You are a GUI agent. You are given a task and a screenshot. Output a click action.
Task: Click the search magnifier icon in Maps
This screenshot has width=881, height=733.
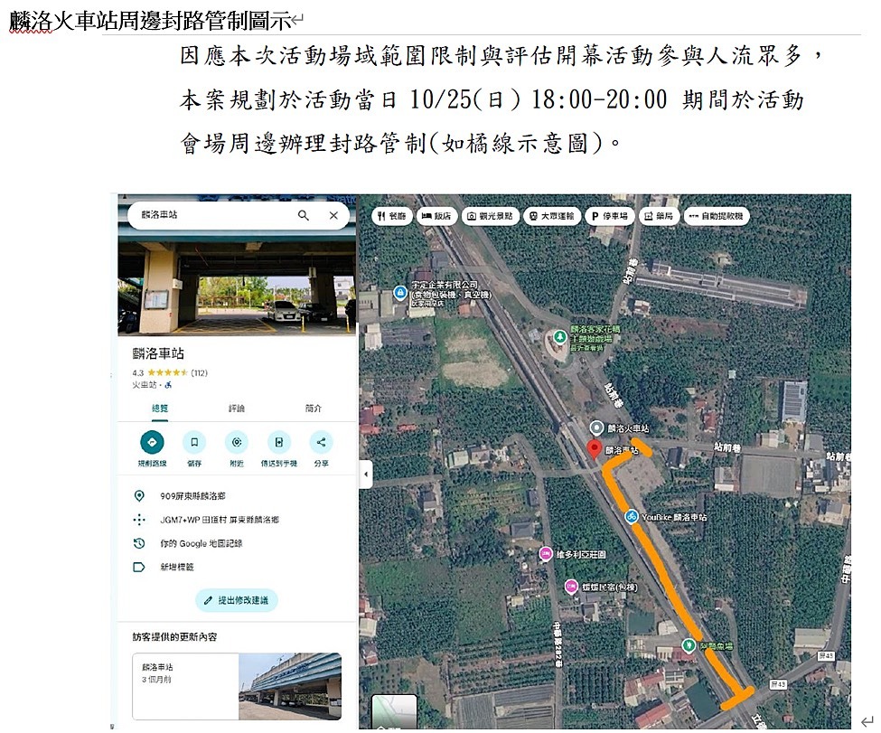tap(304, 215)
